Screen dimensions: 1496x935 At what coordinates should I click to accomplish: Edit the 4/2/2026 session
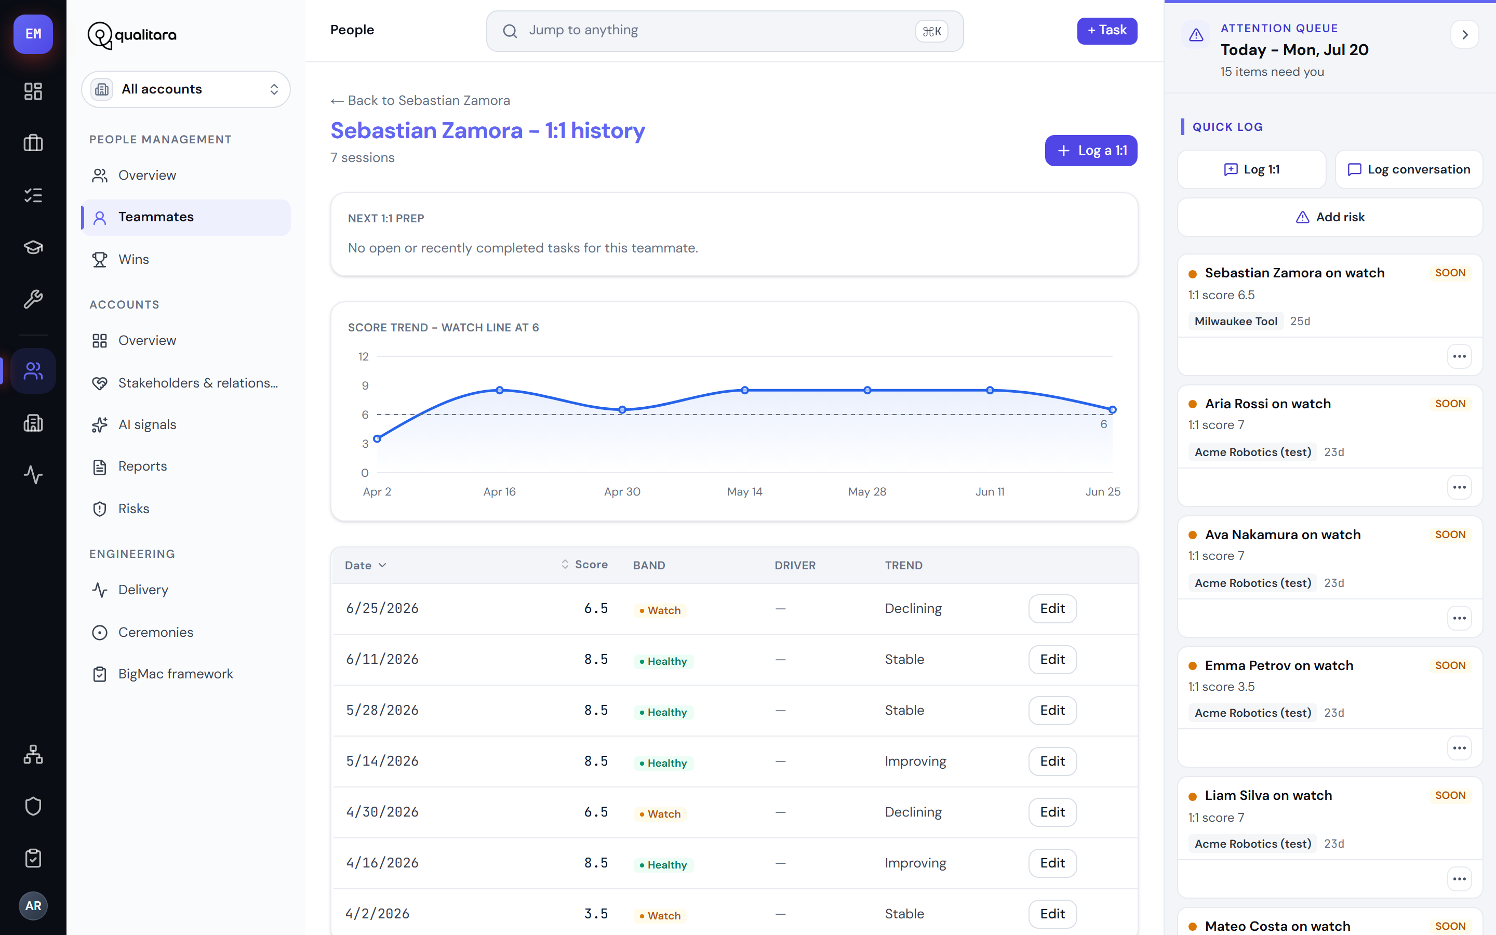1052,914
